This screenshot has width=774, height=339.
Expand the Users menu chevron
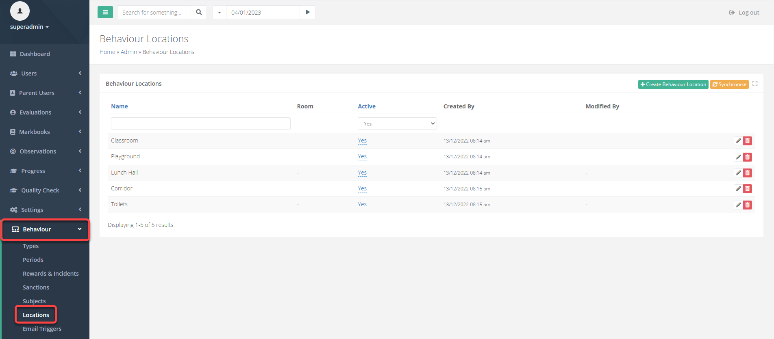[80, 73]
